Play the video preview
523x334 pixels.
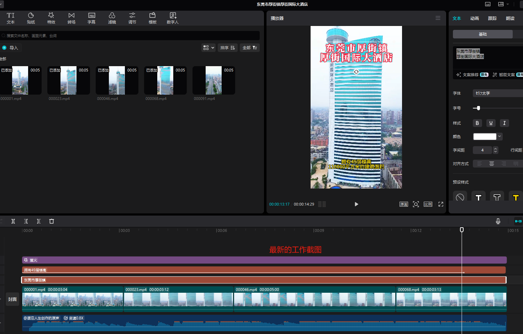click(356, 204)
